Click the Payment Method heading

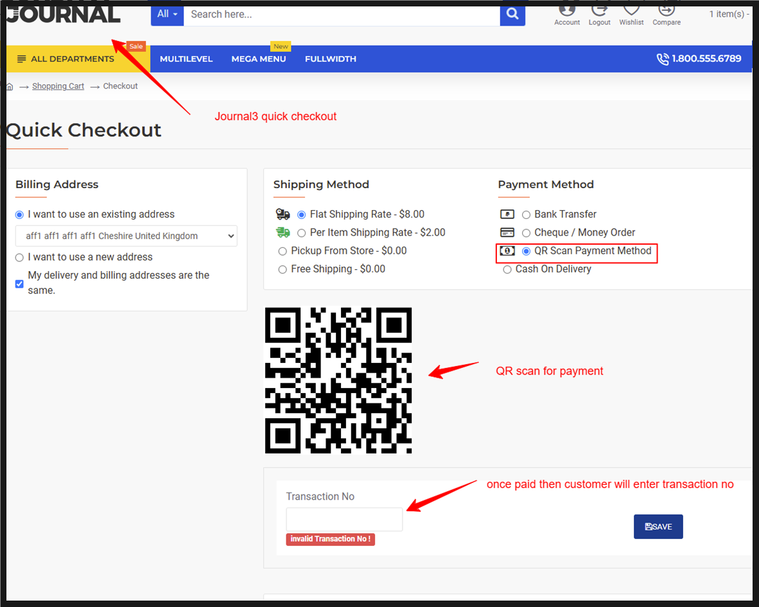point(546,184)
